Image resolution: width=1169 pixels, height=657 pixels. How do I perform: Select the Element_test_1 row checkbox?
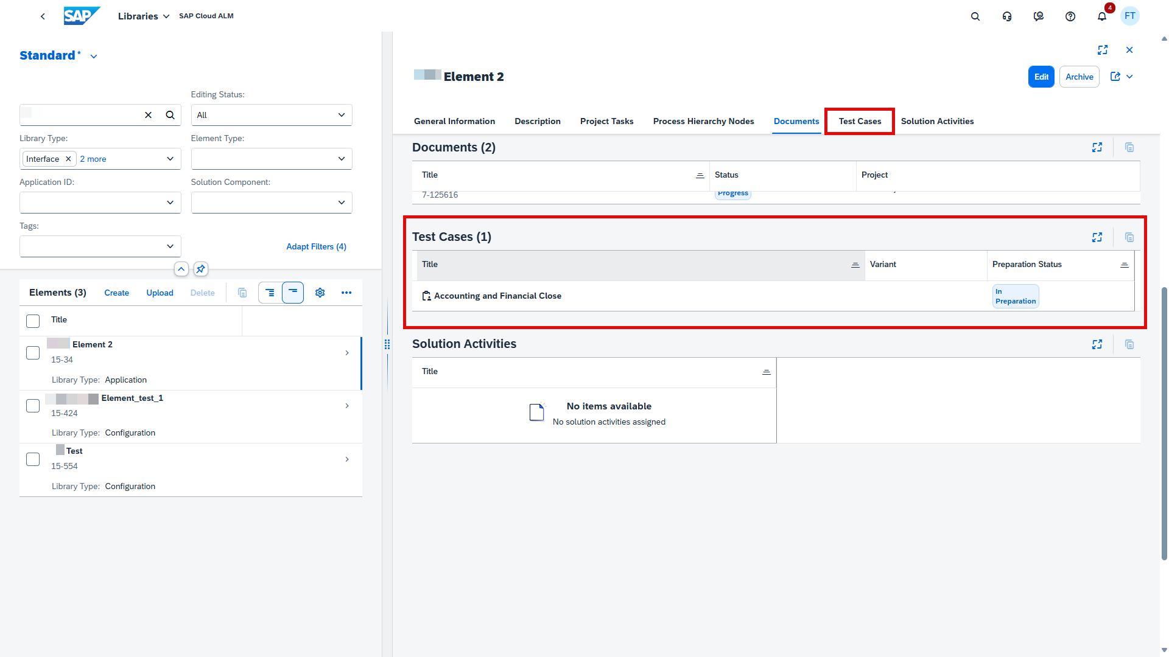point(33,406)
